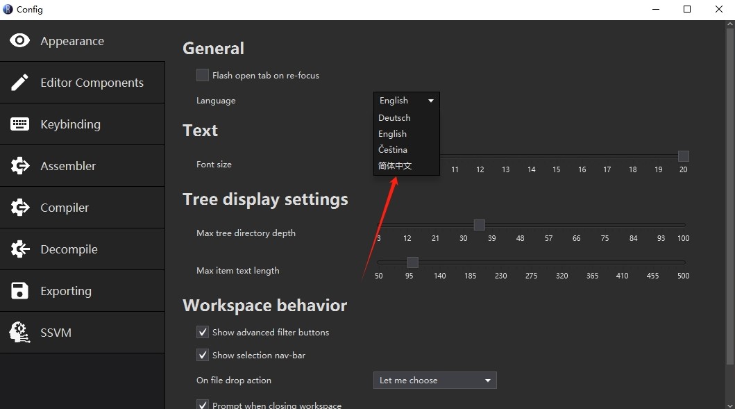
Task: Click the SSVM head-gear icon
Action: (20, 333)
